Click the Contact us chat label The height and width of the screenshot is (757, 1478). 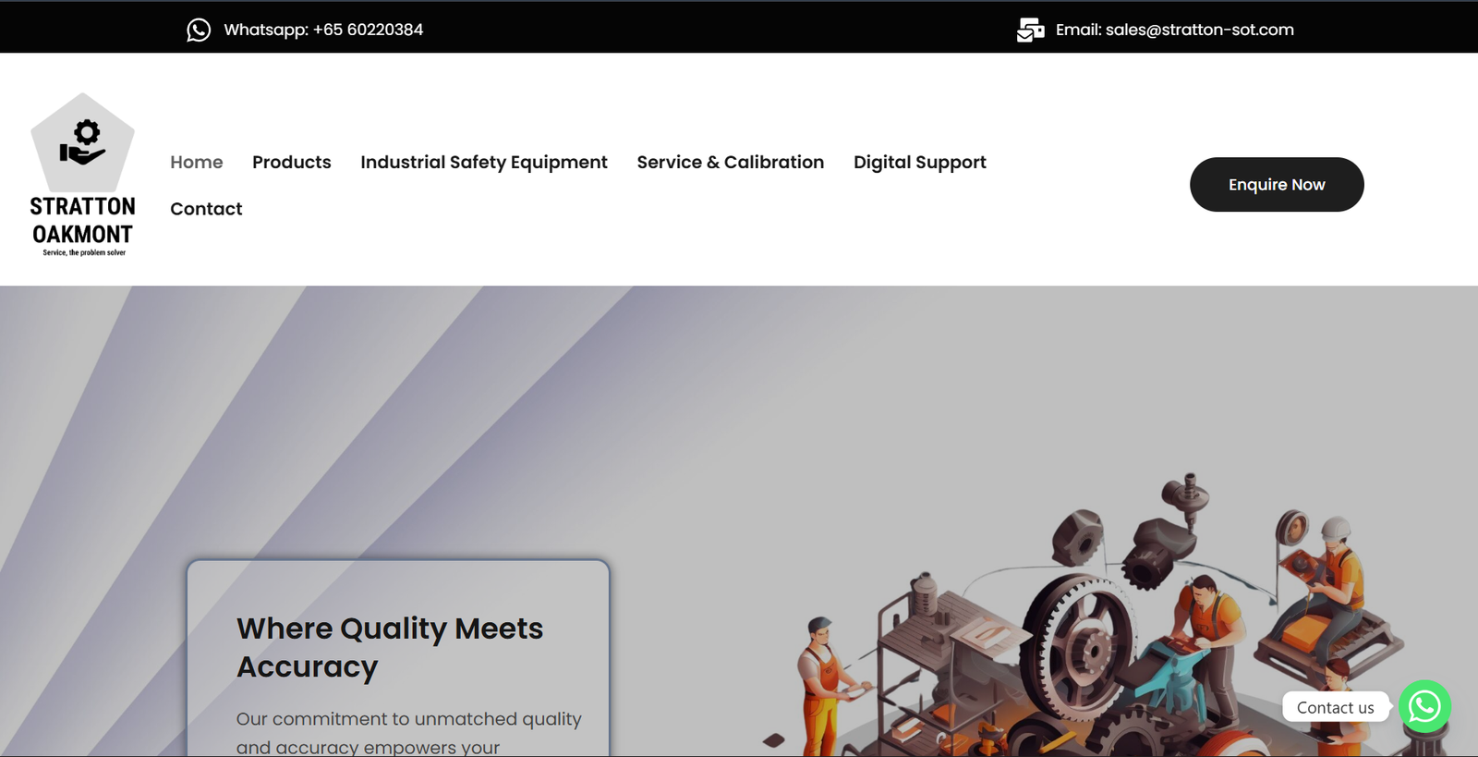[x=1335, y=707]
